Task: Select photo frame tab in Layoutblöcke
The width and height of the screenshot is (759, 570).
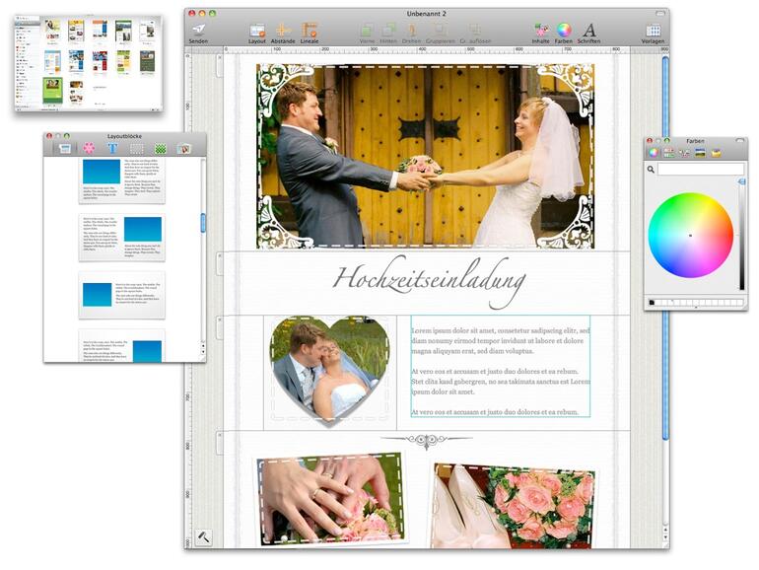Action: pos(184,149)
